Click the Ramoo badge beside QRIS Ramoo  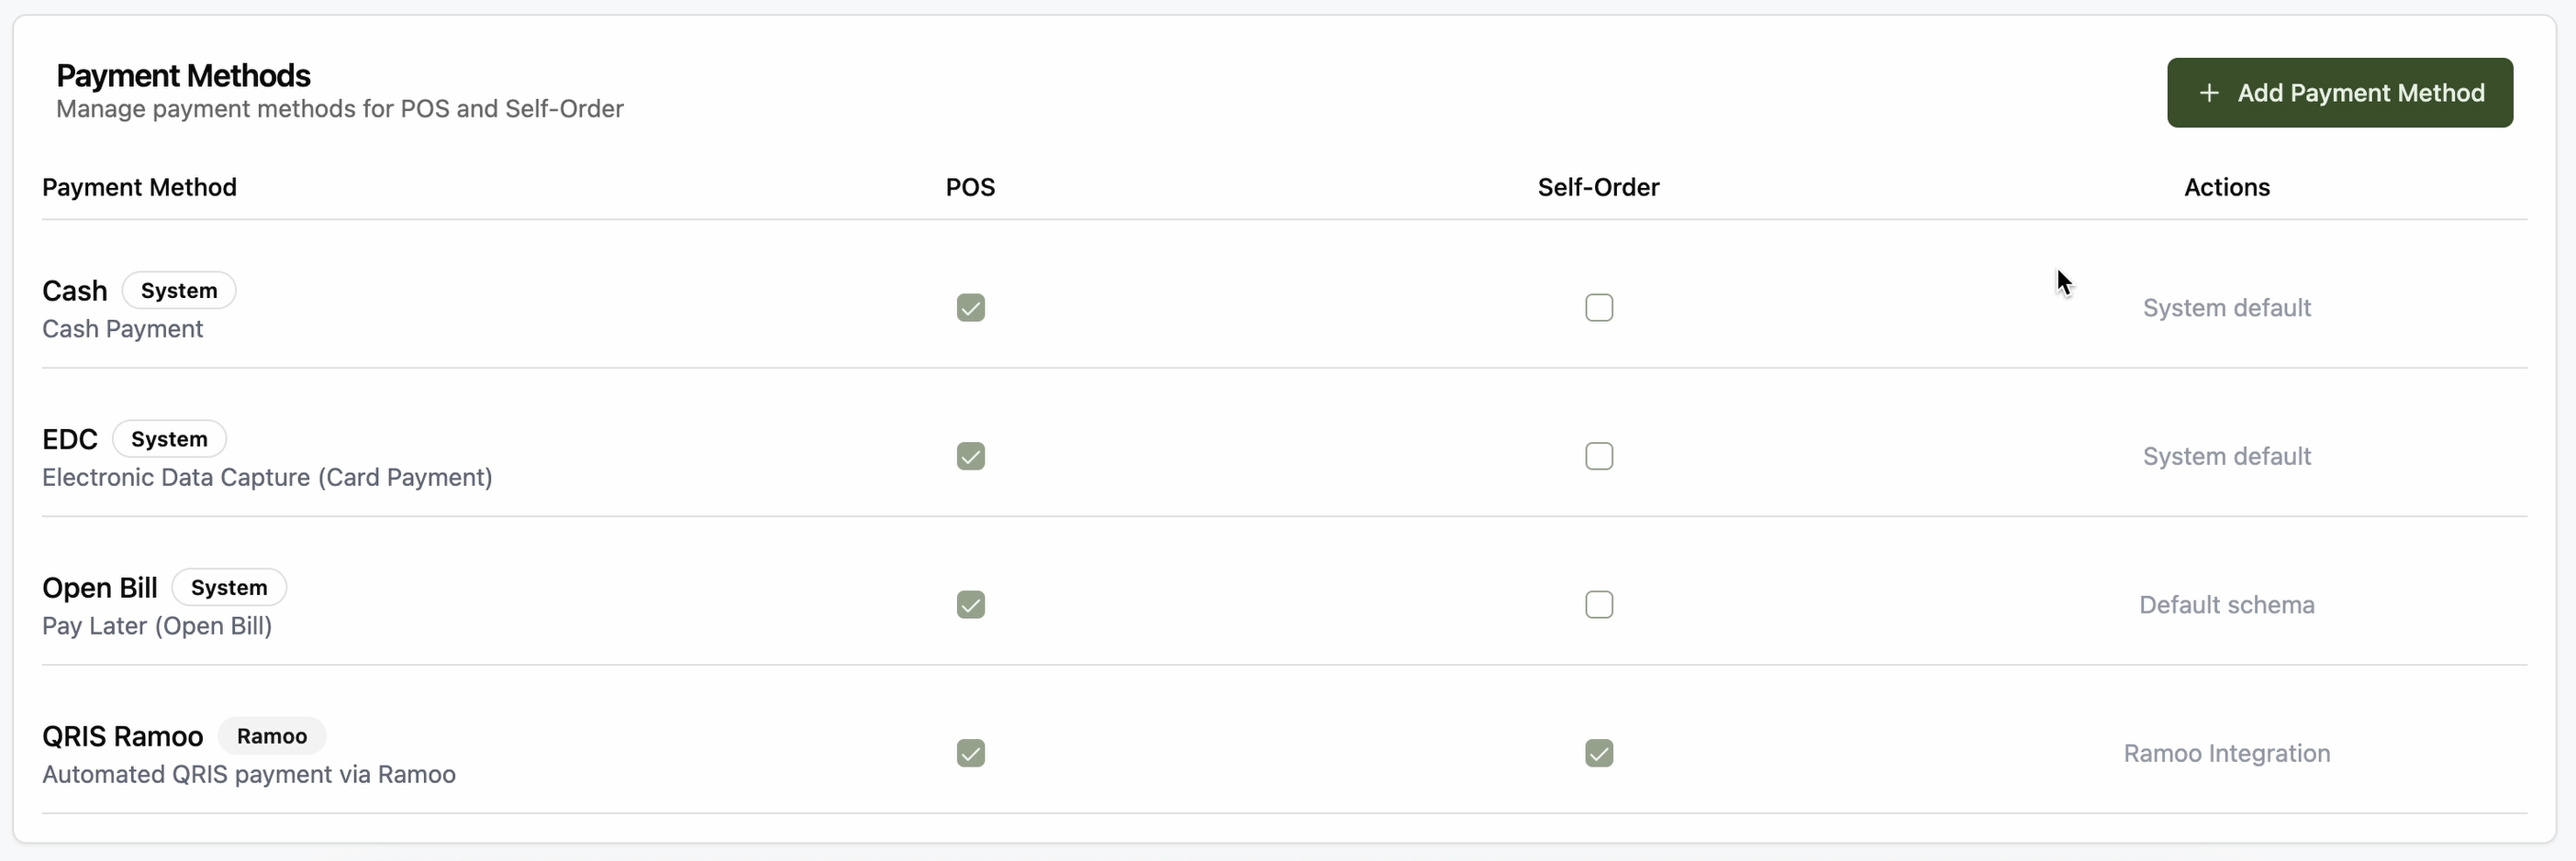[272, 736]
